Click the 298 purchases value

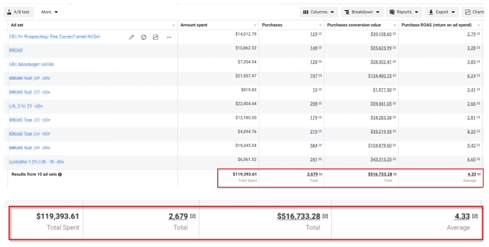coord(313,104)
